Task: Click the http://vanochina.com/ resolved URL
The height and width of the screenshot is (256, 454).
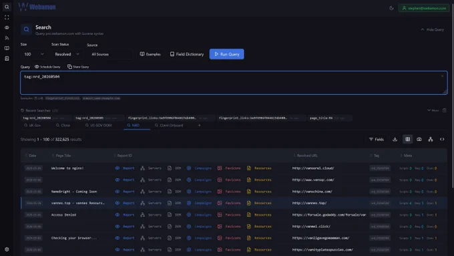Action: [x=312, y=192]
